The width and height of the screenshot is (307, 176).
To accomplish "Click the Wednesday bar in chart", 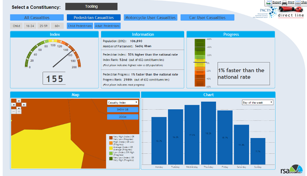I will (x=192, y=135).
